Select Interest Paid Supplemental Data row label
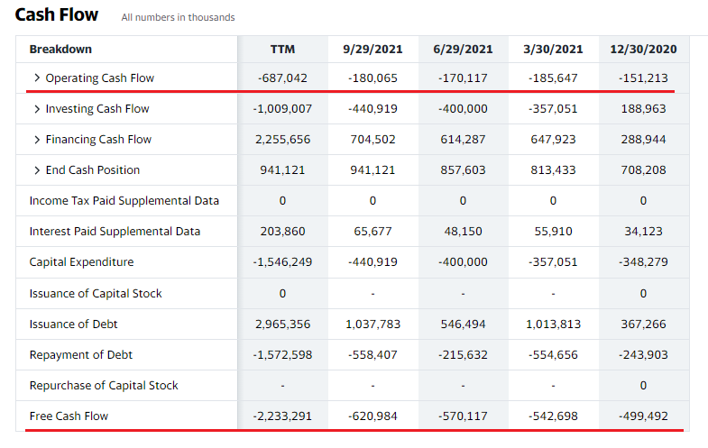 coord(115,232)
